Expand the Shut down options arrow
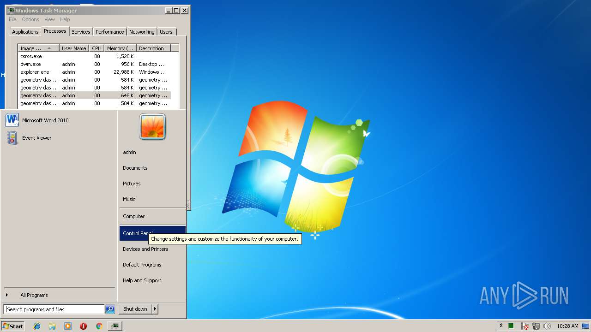The image size is (591, 332). point(155,309)
